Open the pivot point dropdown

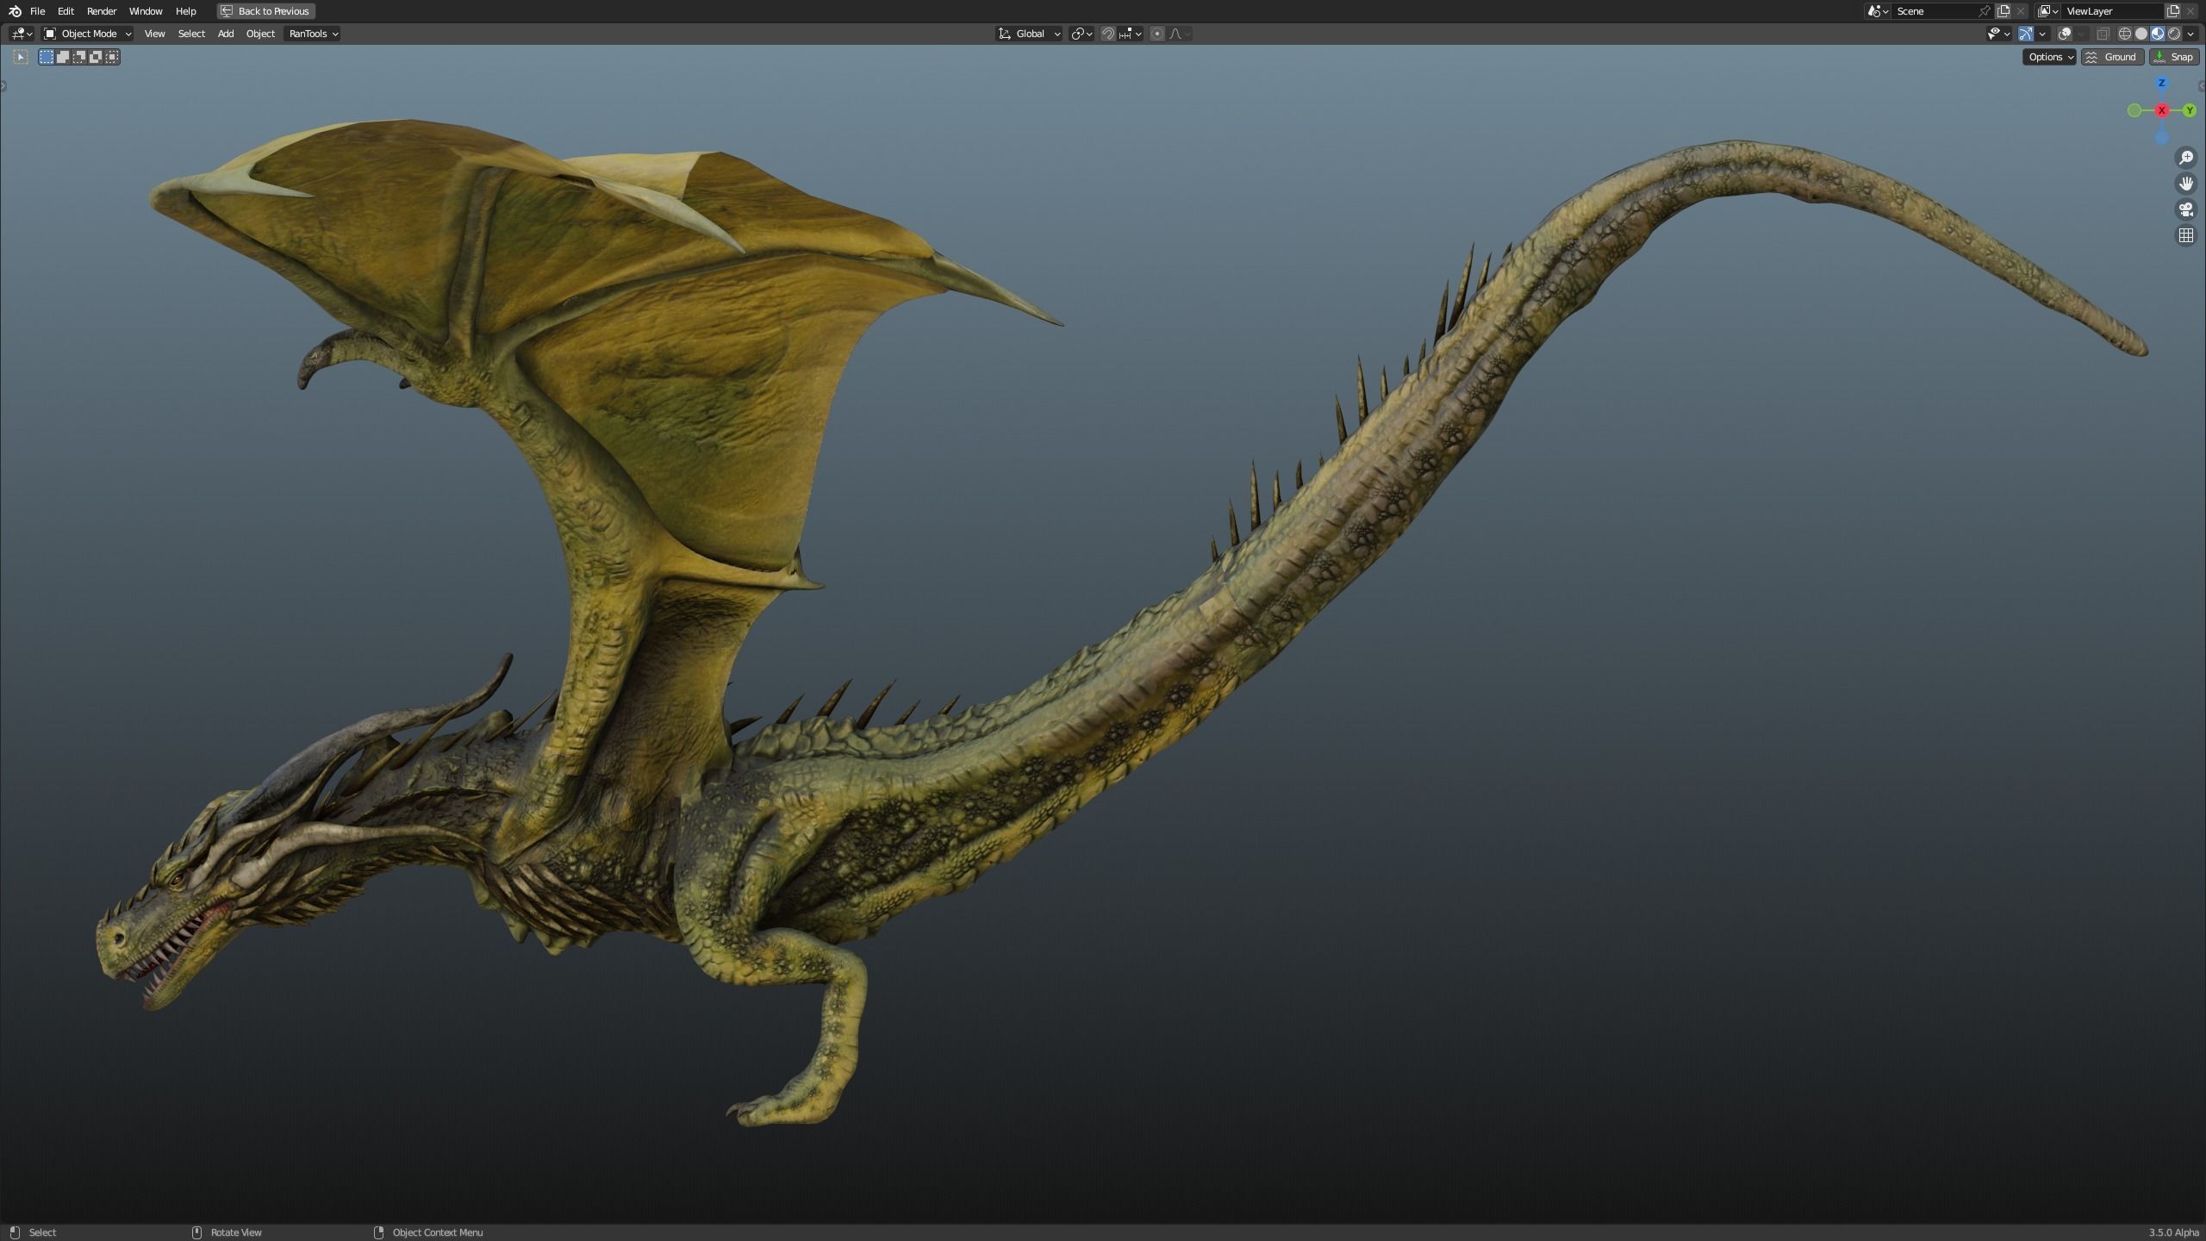point(1081,34)
